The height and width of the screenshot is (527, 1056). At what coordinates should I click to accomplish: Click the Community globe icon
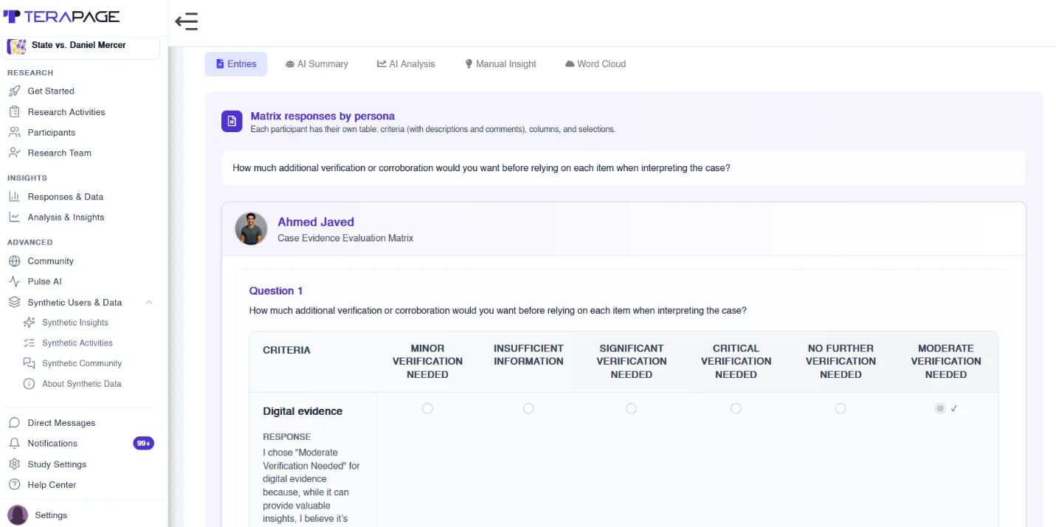coord(14,261)
